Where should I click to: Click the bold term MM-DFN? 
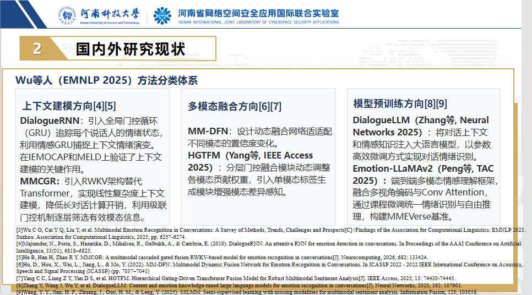click(x=208, y=131)
